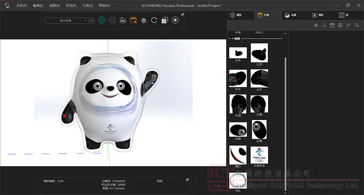364x195 pixels.
Task: Open the 编辑(E) menu
Action: 38,5
